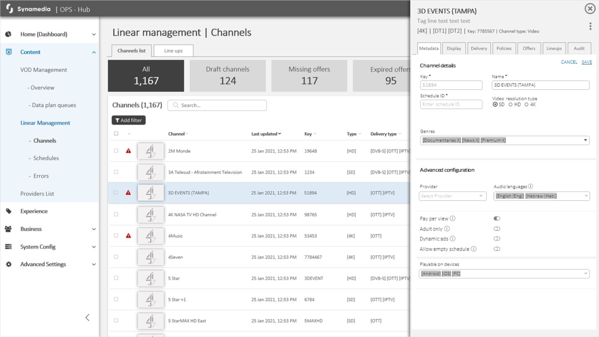Click the warning icon on 2M Monde row
This screenshot has width=599, height=337.
pos(128,151)
